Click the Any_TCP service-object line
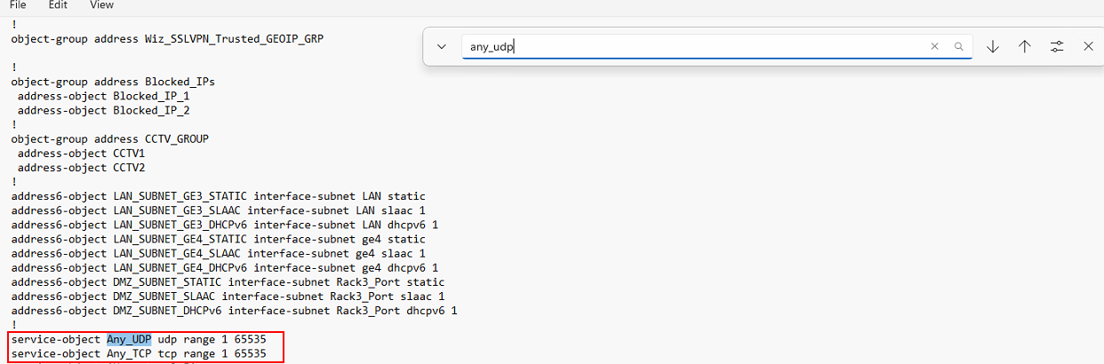The width and height of the screenshot is (1104, 364). (138, 353)
